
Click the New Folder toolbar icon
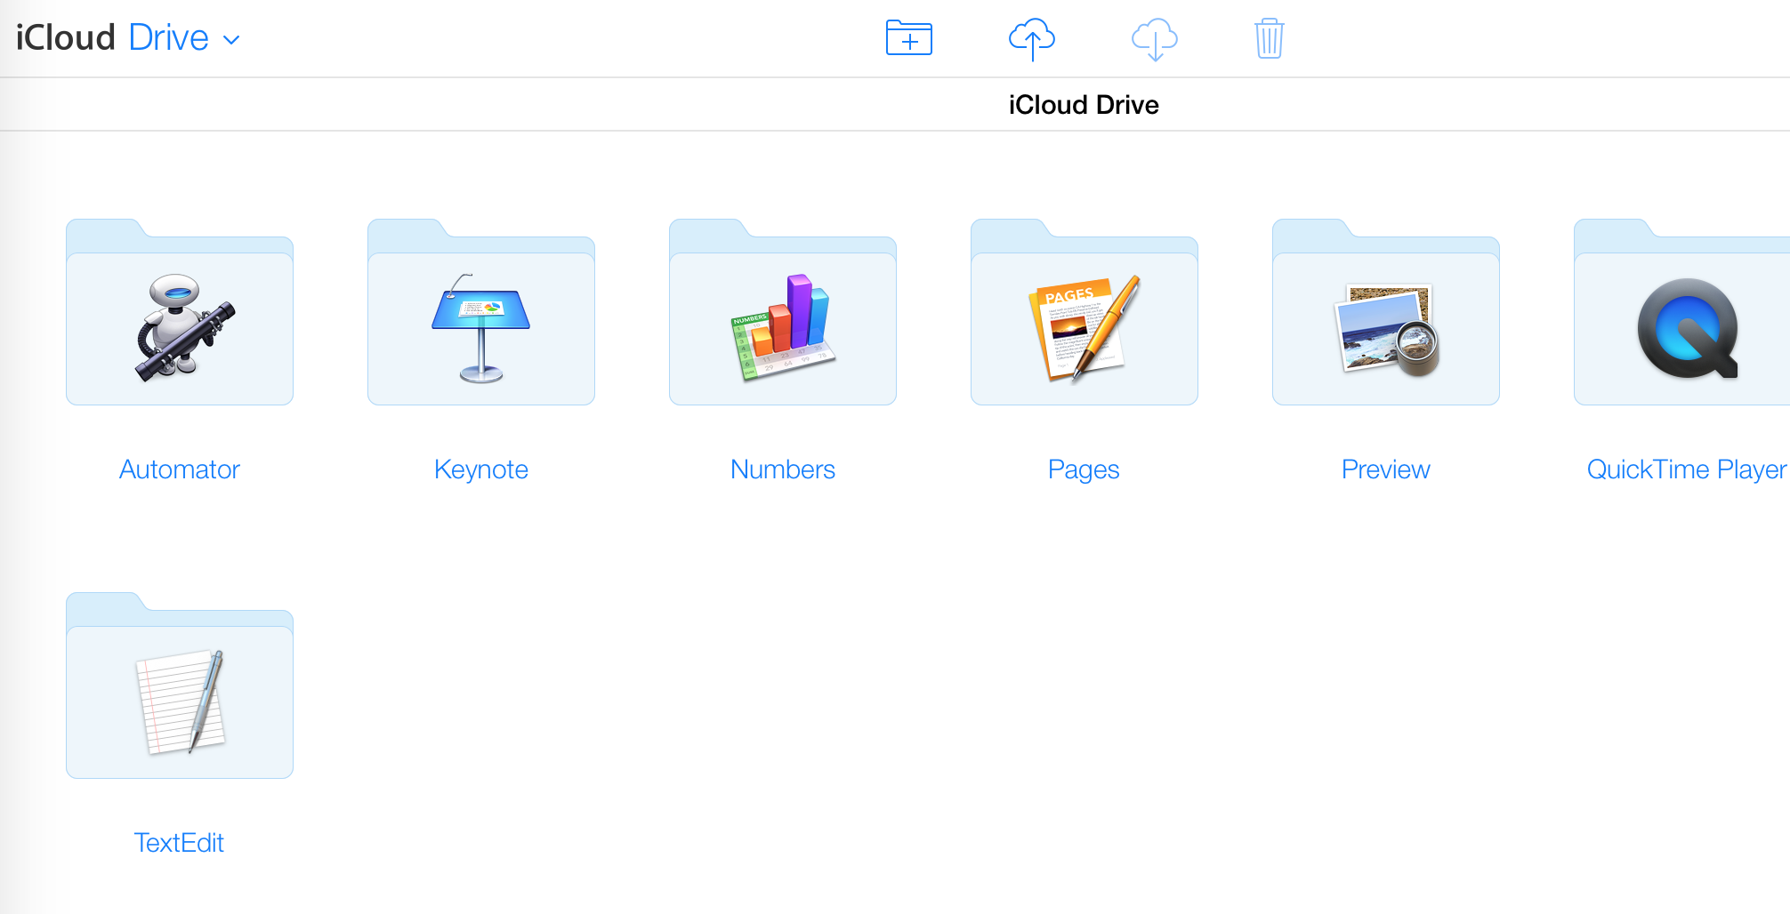pyautogui.click(x=908, y=38)
